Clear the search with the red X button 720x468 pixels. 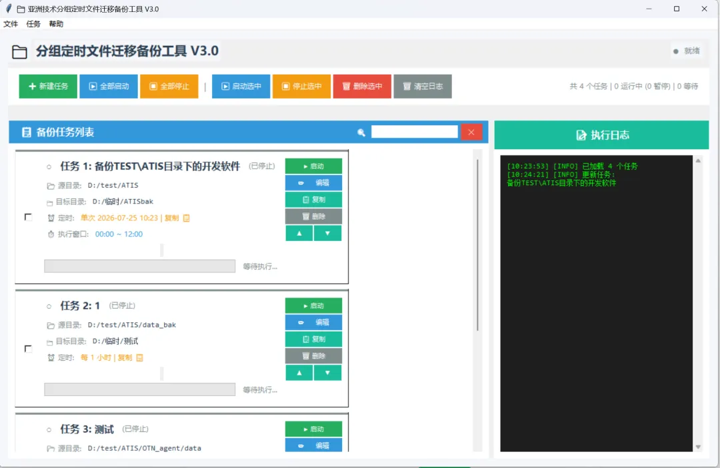tap(471, 132)
